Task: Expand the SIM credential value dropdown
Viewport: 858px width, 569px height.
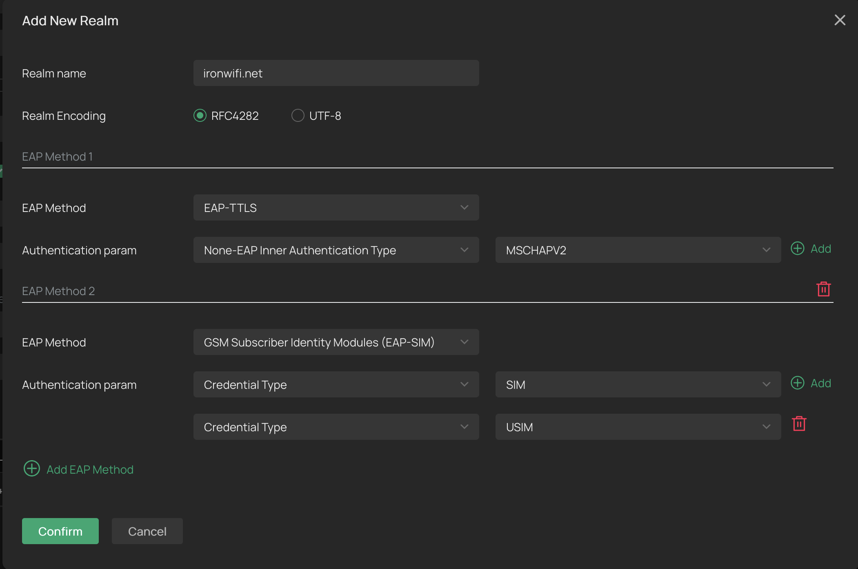Action: [x=638, y=385]
